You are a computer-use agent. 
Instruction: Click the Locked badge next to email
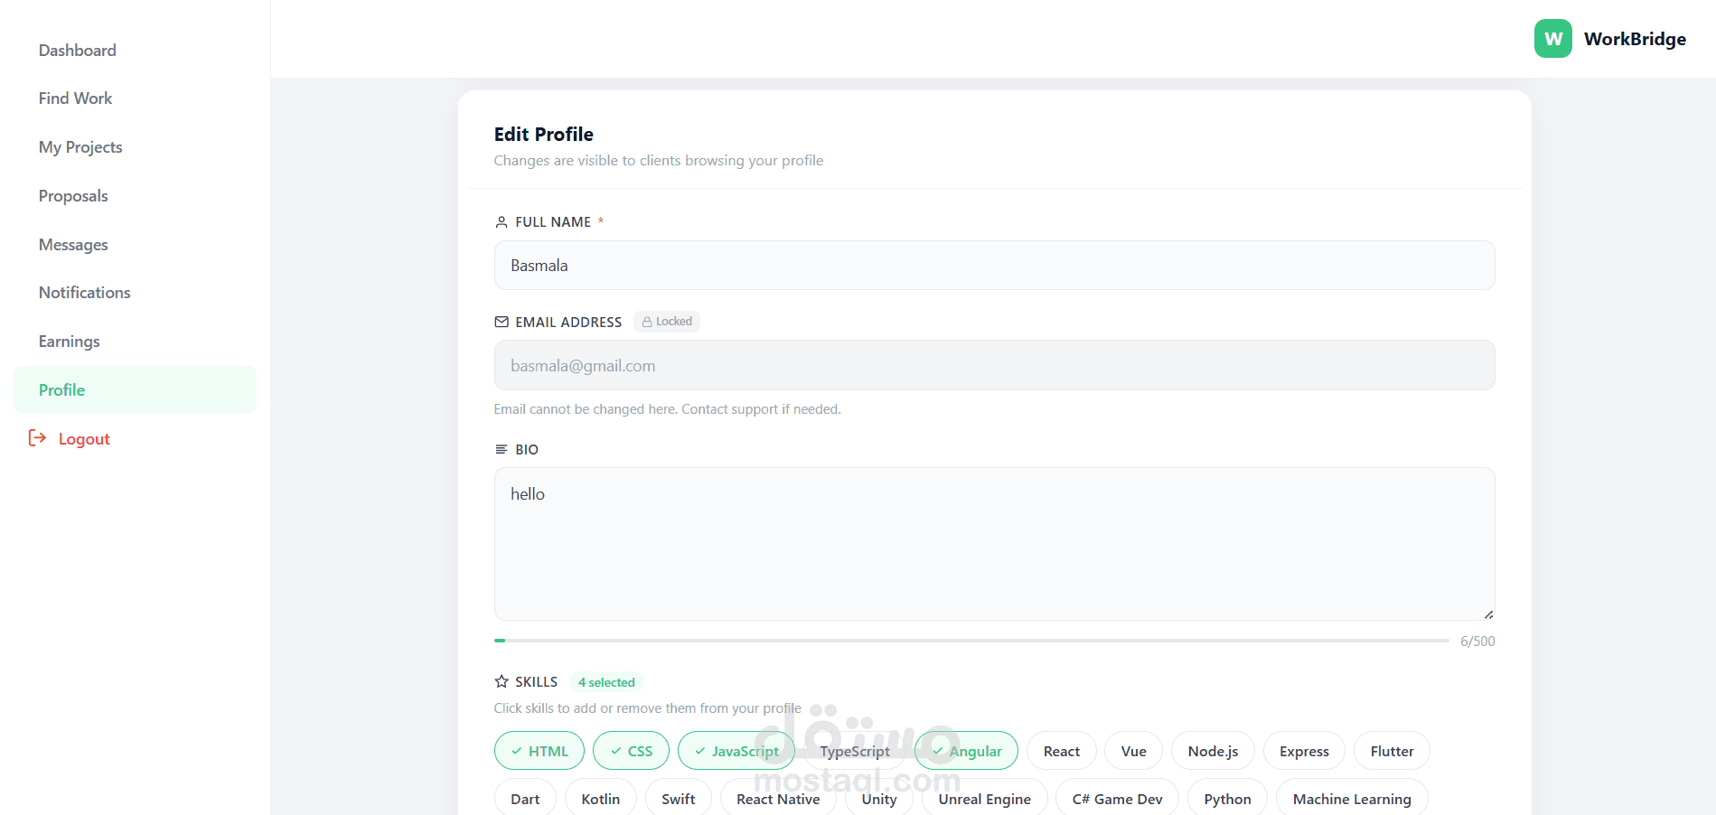pyautogui.click(x=667, y=322)
